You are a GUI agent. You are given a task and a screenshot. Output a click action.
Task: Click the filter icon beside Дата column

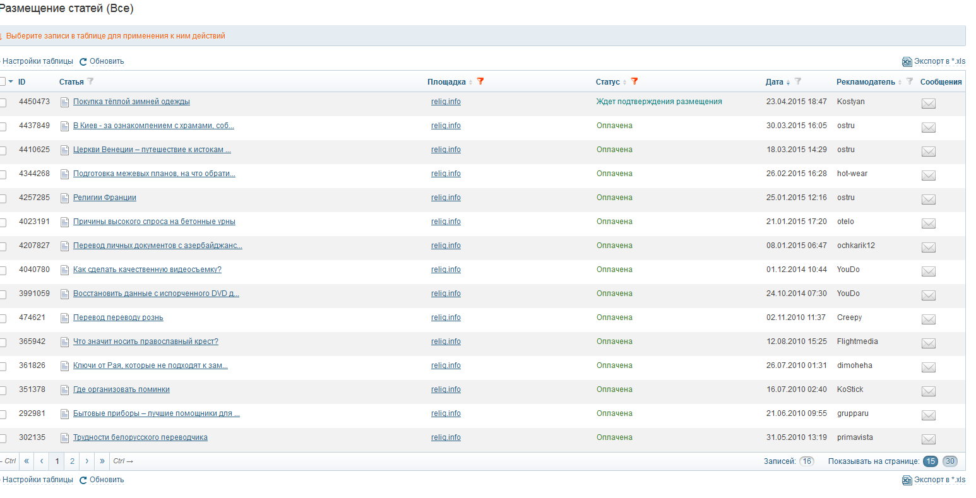(798, 81)
